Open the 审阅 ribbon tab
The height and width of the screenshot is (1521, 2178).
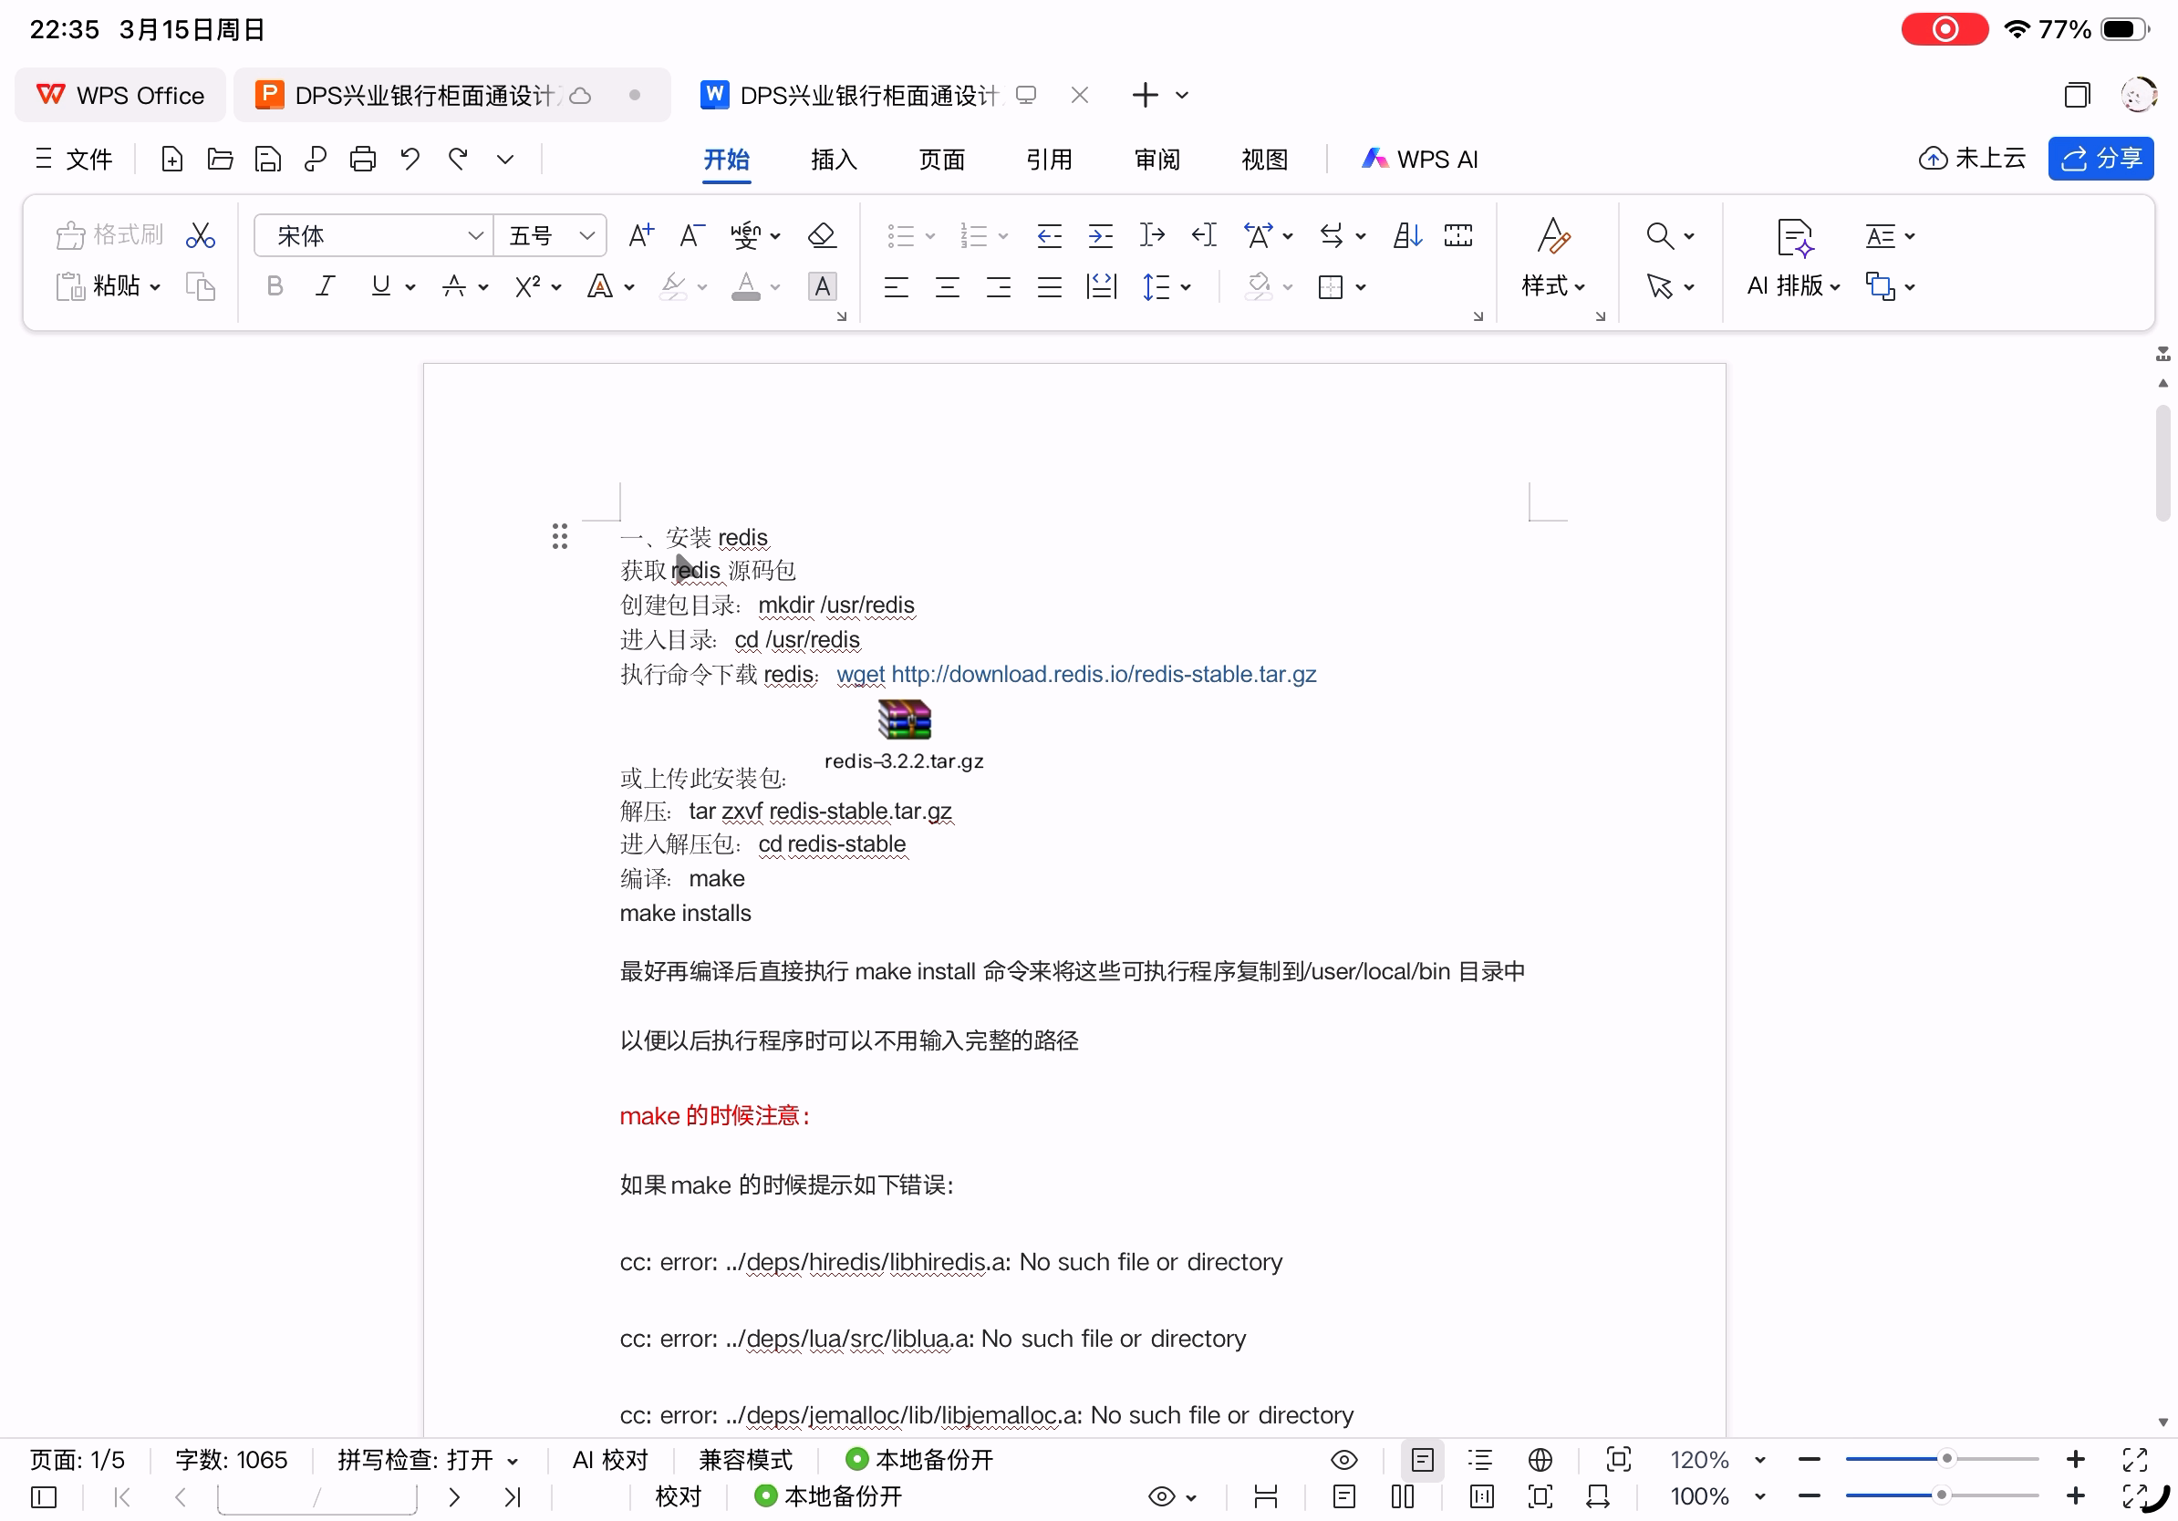(x=1157, y=160)
